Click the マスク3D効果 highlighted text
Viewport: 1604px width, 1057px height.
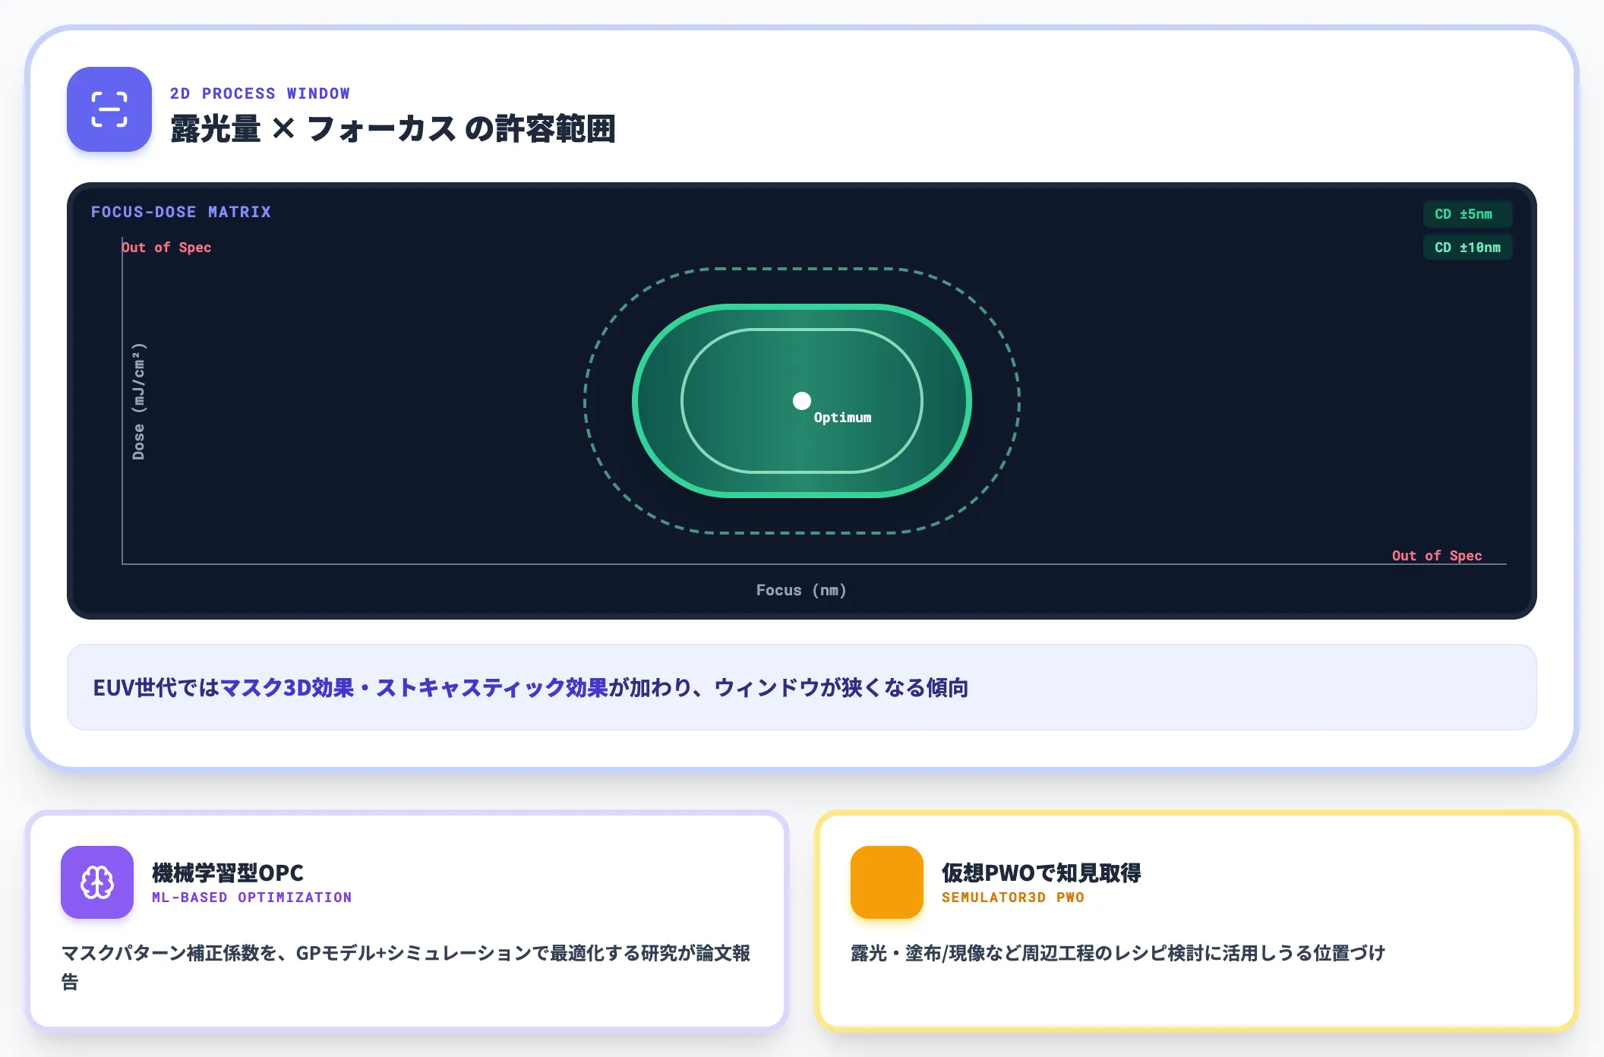[x=287, y=688]
